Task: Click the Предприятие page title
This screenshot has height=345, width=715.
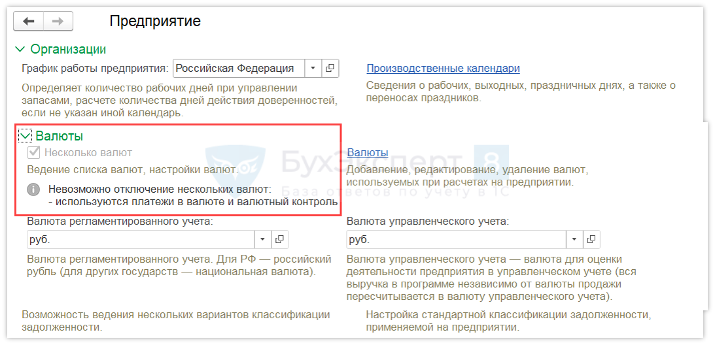Action: pyautogui.click(x=155, y=21)
